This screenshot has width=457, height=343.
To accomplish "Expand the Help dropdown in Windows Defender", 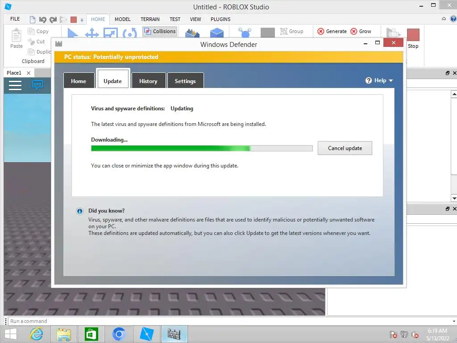I will (x=379, y=80).
